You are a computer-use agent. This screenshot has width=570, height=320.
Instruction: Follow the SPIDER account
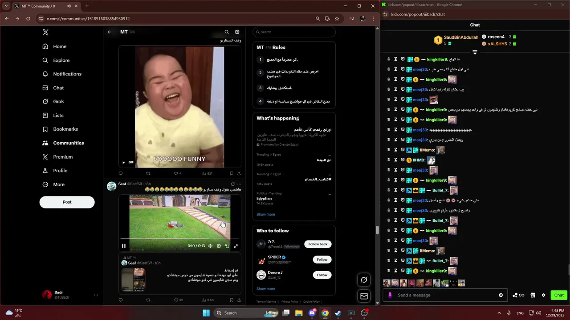click(322, 260)
